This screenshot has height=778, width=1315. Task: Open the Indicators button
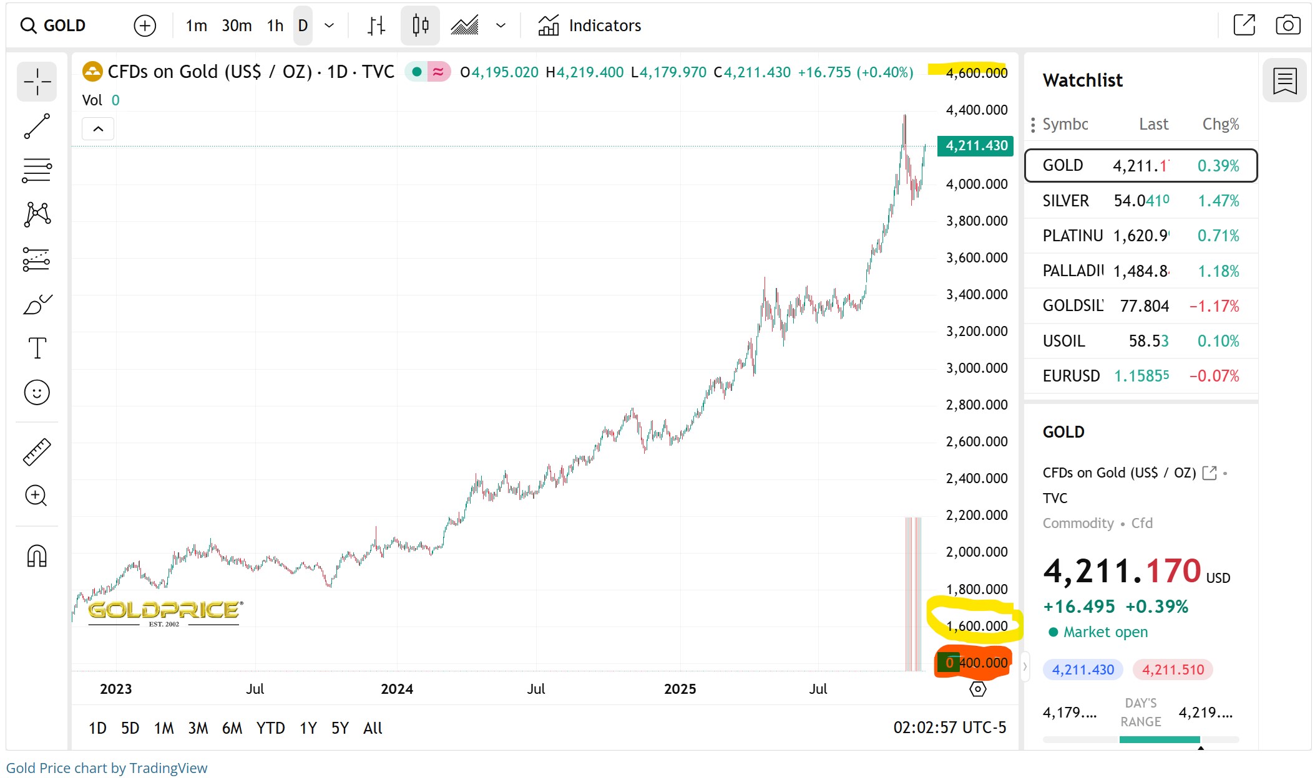coord(590,26)
